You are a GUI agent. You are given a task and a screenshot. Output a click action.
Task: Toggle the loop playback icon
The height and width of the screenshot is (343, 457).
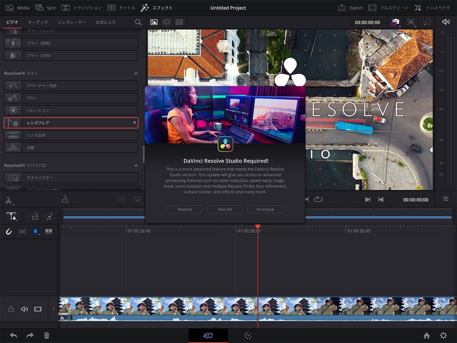[x=318, y=199]
